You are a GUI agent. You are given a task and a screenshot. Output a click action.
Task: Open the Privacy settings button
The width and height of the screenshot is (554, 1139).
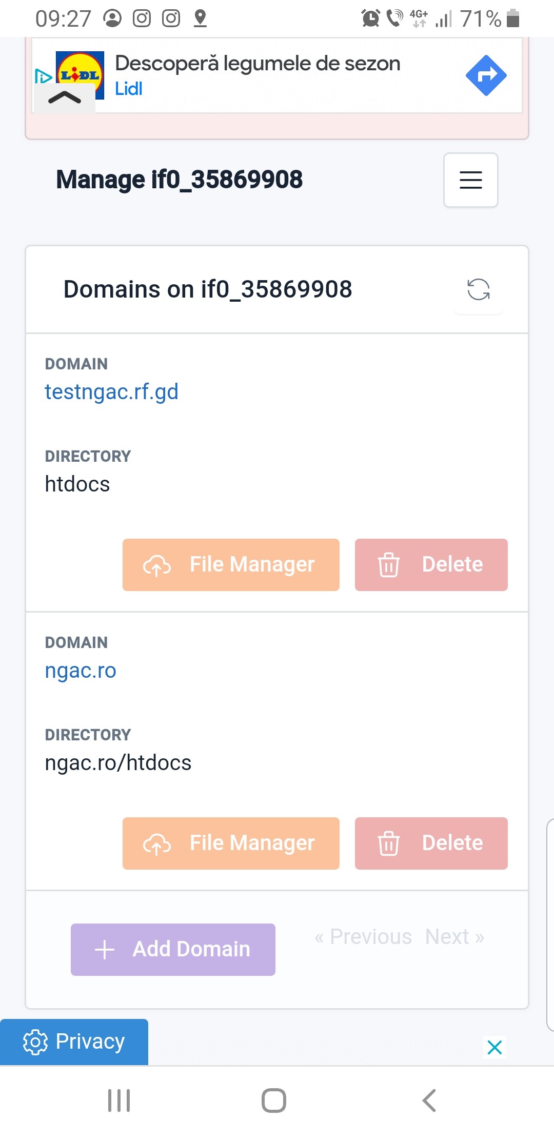coord(74,1042)
